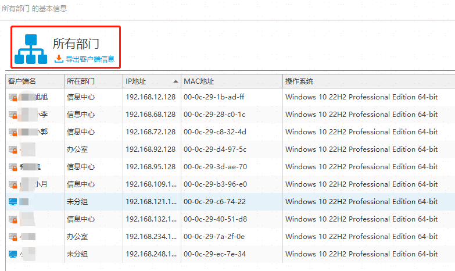Click the blue monitor icon for MAC 00-0c-29-ec-7e-34
The width and height of the screenshot is (455, 271).
(13, 254)
